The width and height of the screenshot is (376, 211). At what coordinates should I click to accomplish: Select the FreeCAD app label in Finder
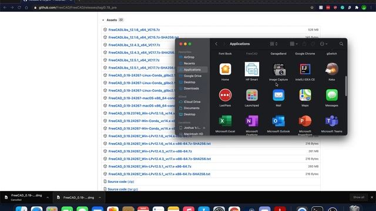252,54
